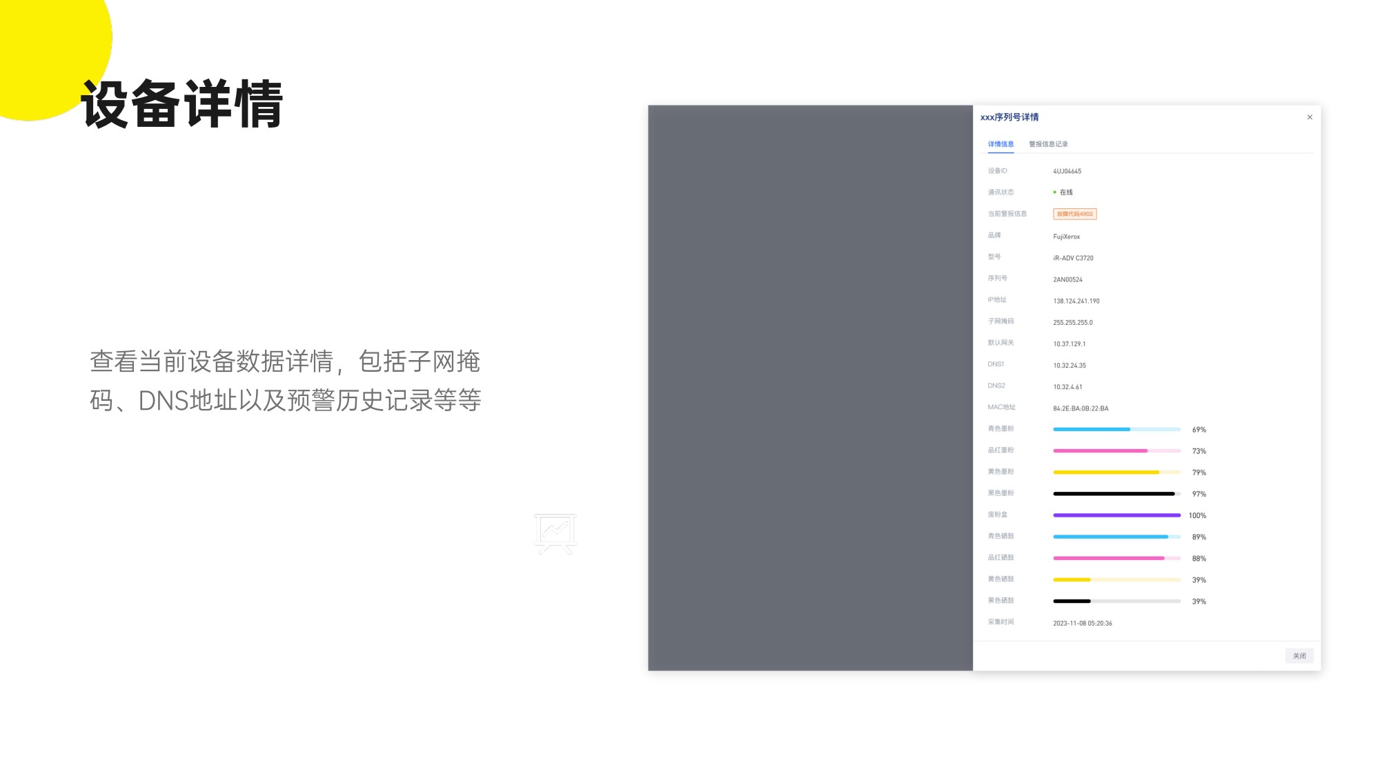
Task: Click the 故障代码4902 alert tag
Action: point(1074,214)
